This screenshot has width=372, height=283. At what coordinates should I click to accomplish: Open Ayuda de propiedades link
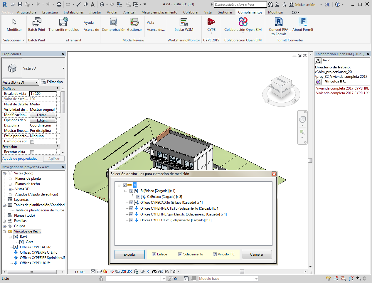tap(20, 159)
